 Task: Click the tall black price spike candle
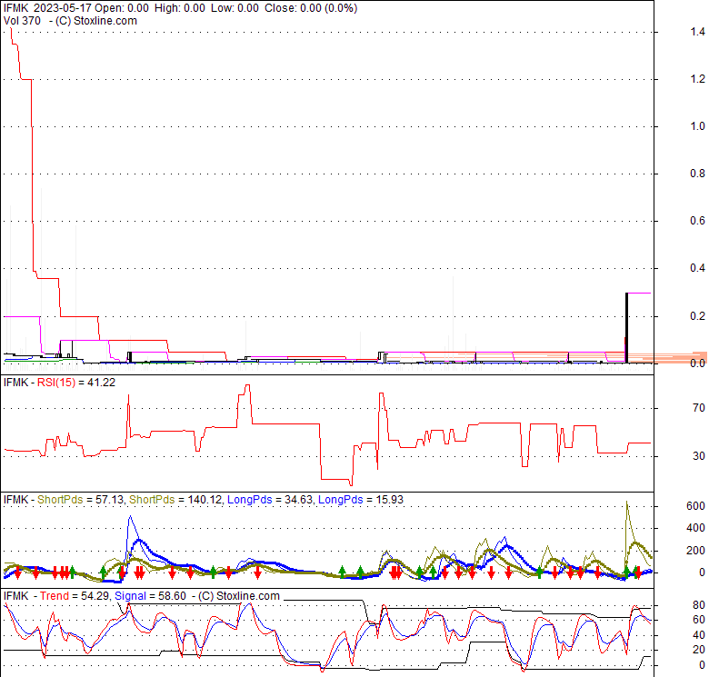tap(626, 327)
